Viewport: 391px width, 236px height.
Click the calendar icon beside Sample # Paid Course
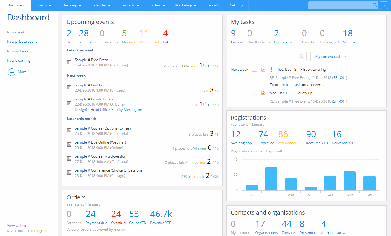(x=69, y=87)
